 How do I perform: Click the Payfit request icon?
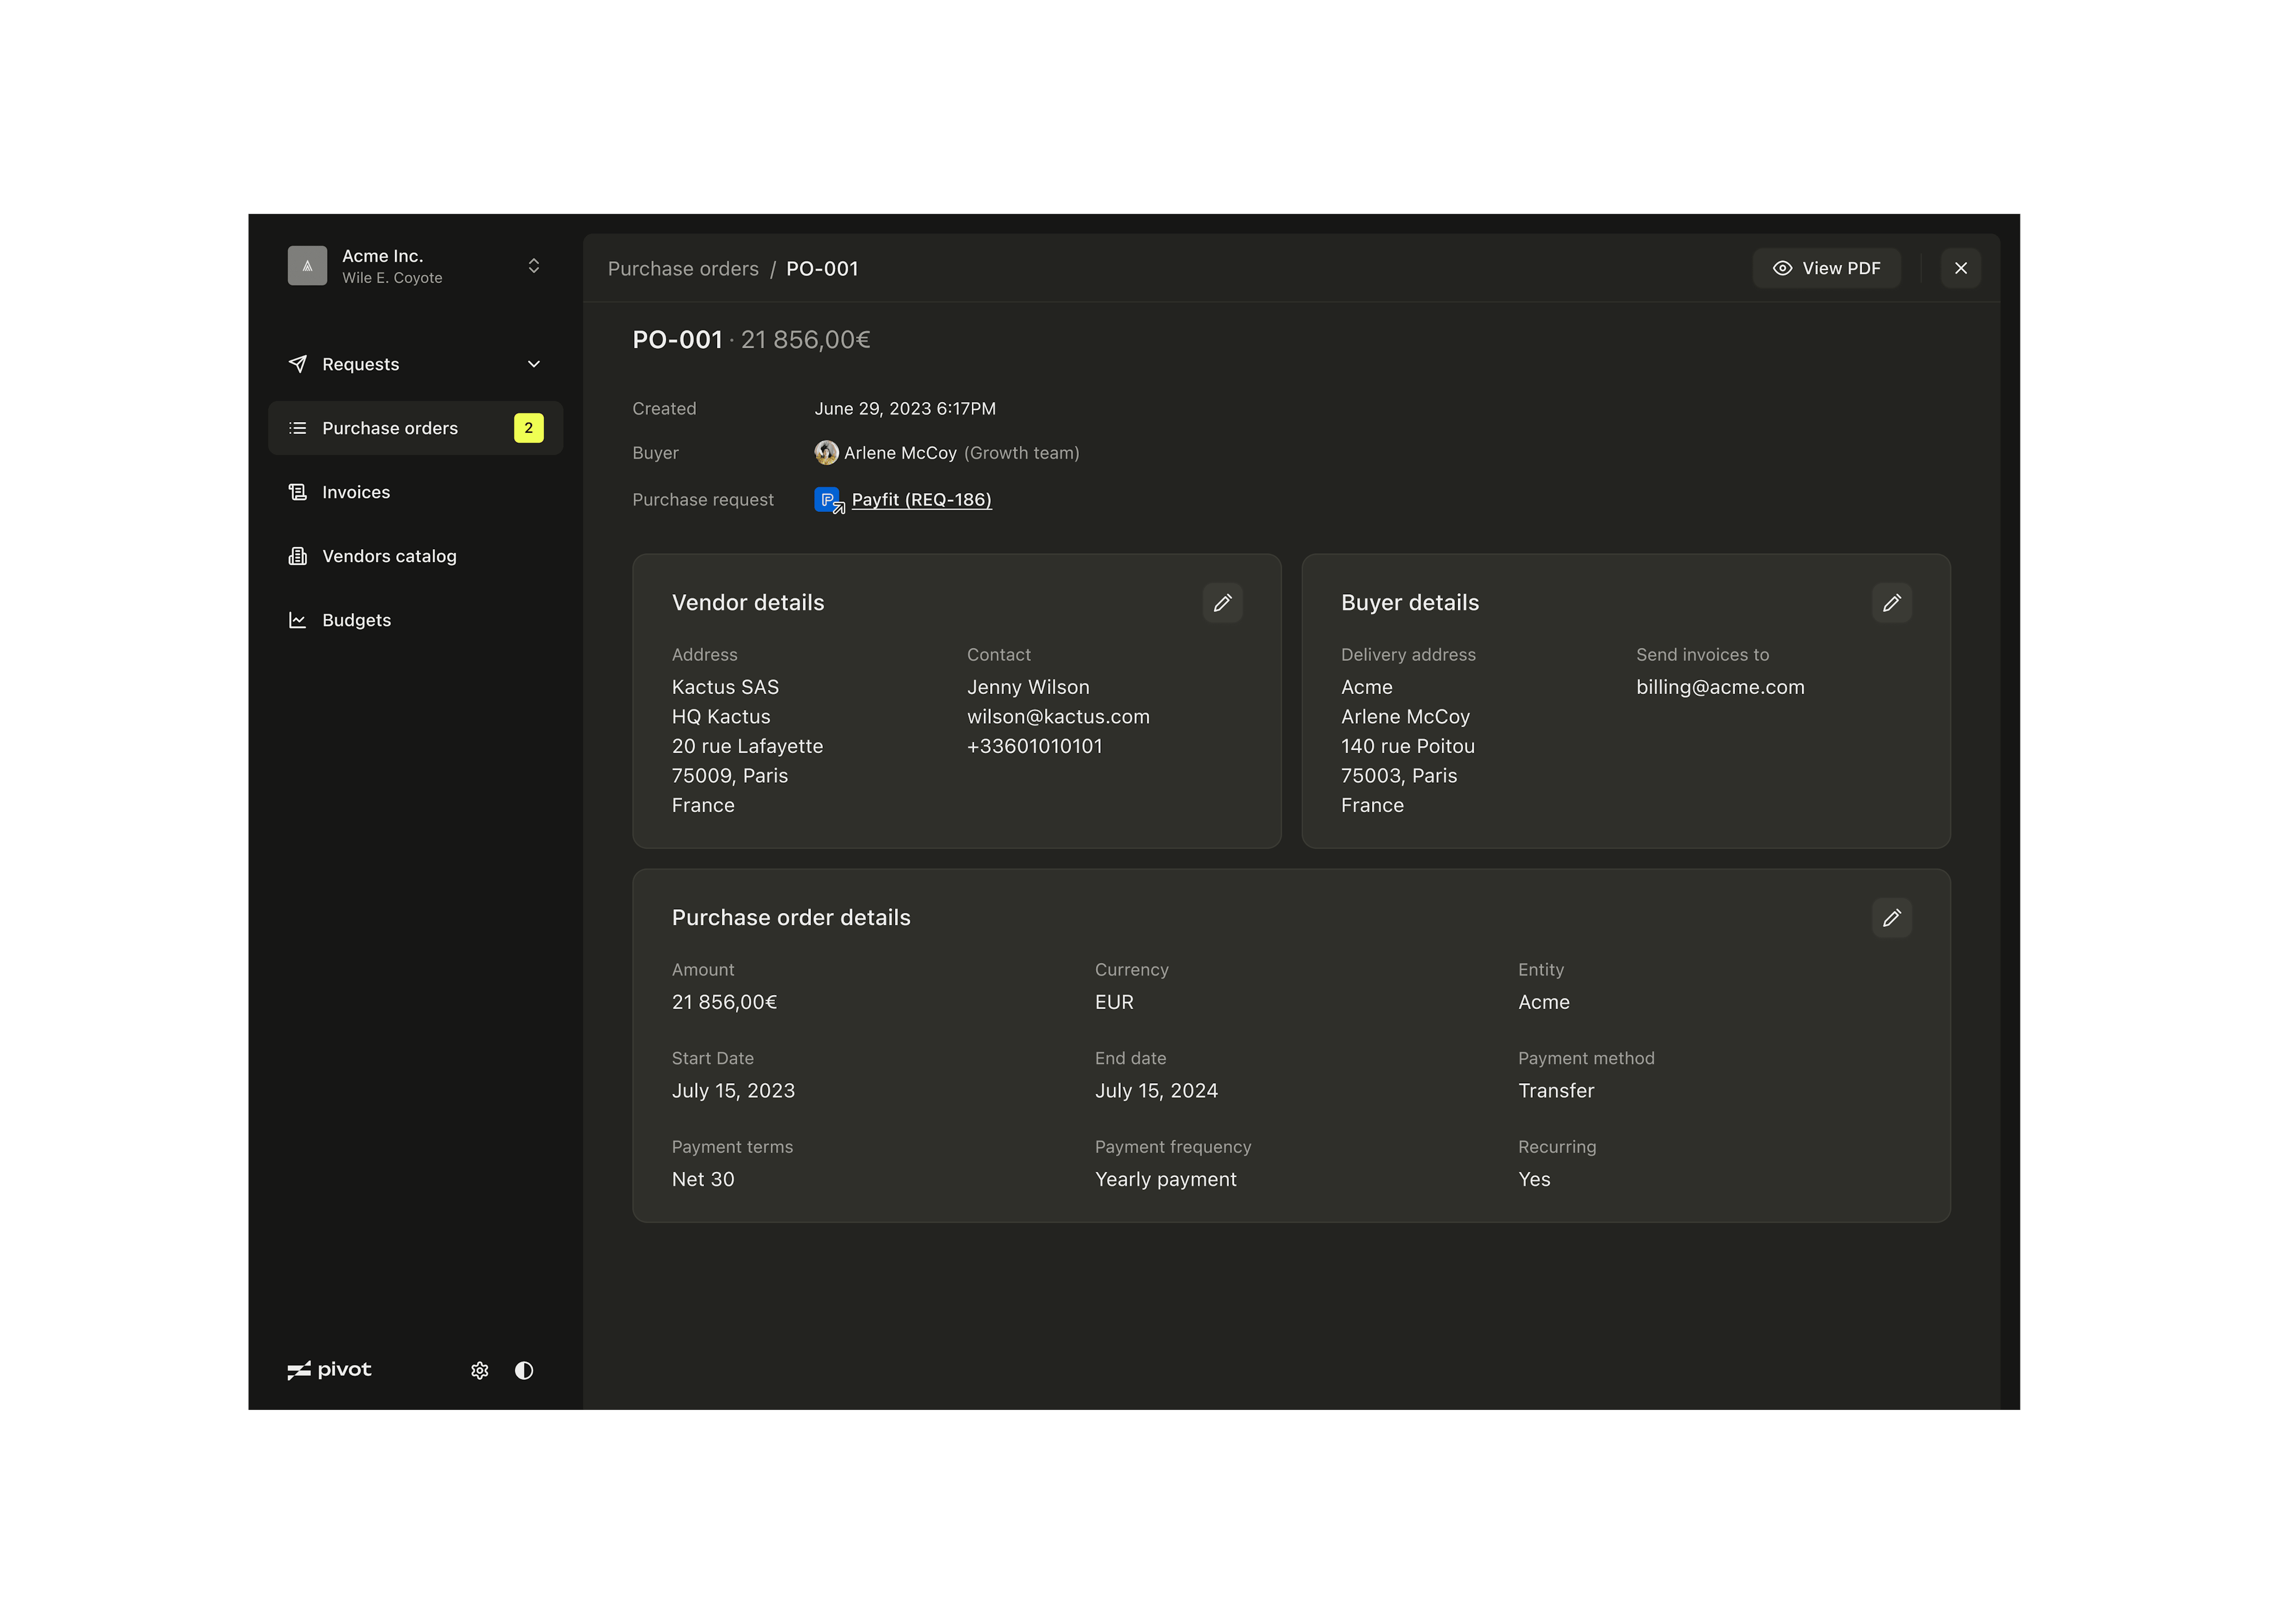(x=828, y=500)
